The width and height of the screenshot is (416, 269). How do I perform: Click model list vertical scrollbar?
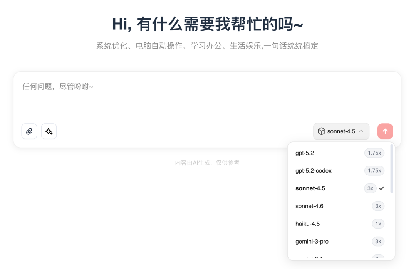[x=392, y=169]
